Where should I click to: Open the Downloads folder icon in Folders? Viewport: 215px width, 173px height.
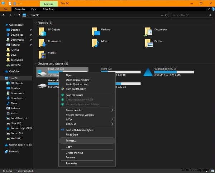click(x=42, y=43)
